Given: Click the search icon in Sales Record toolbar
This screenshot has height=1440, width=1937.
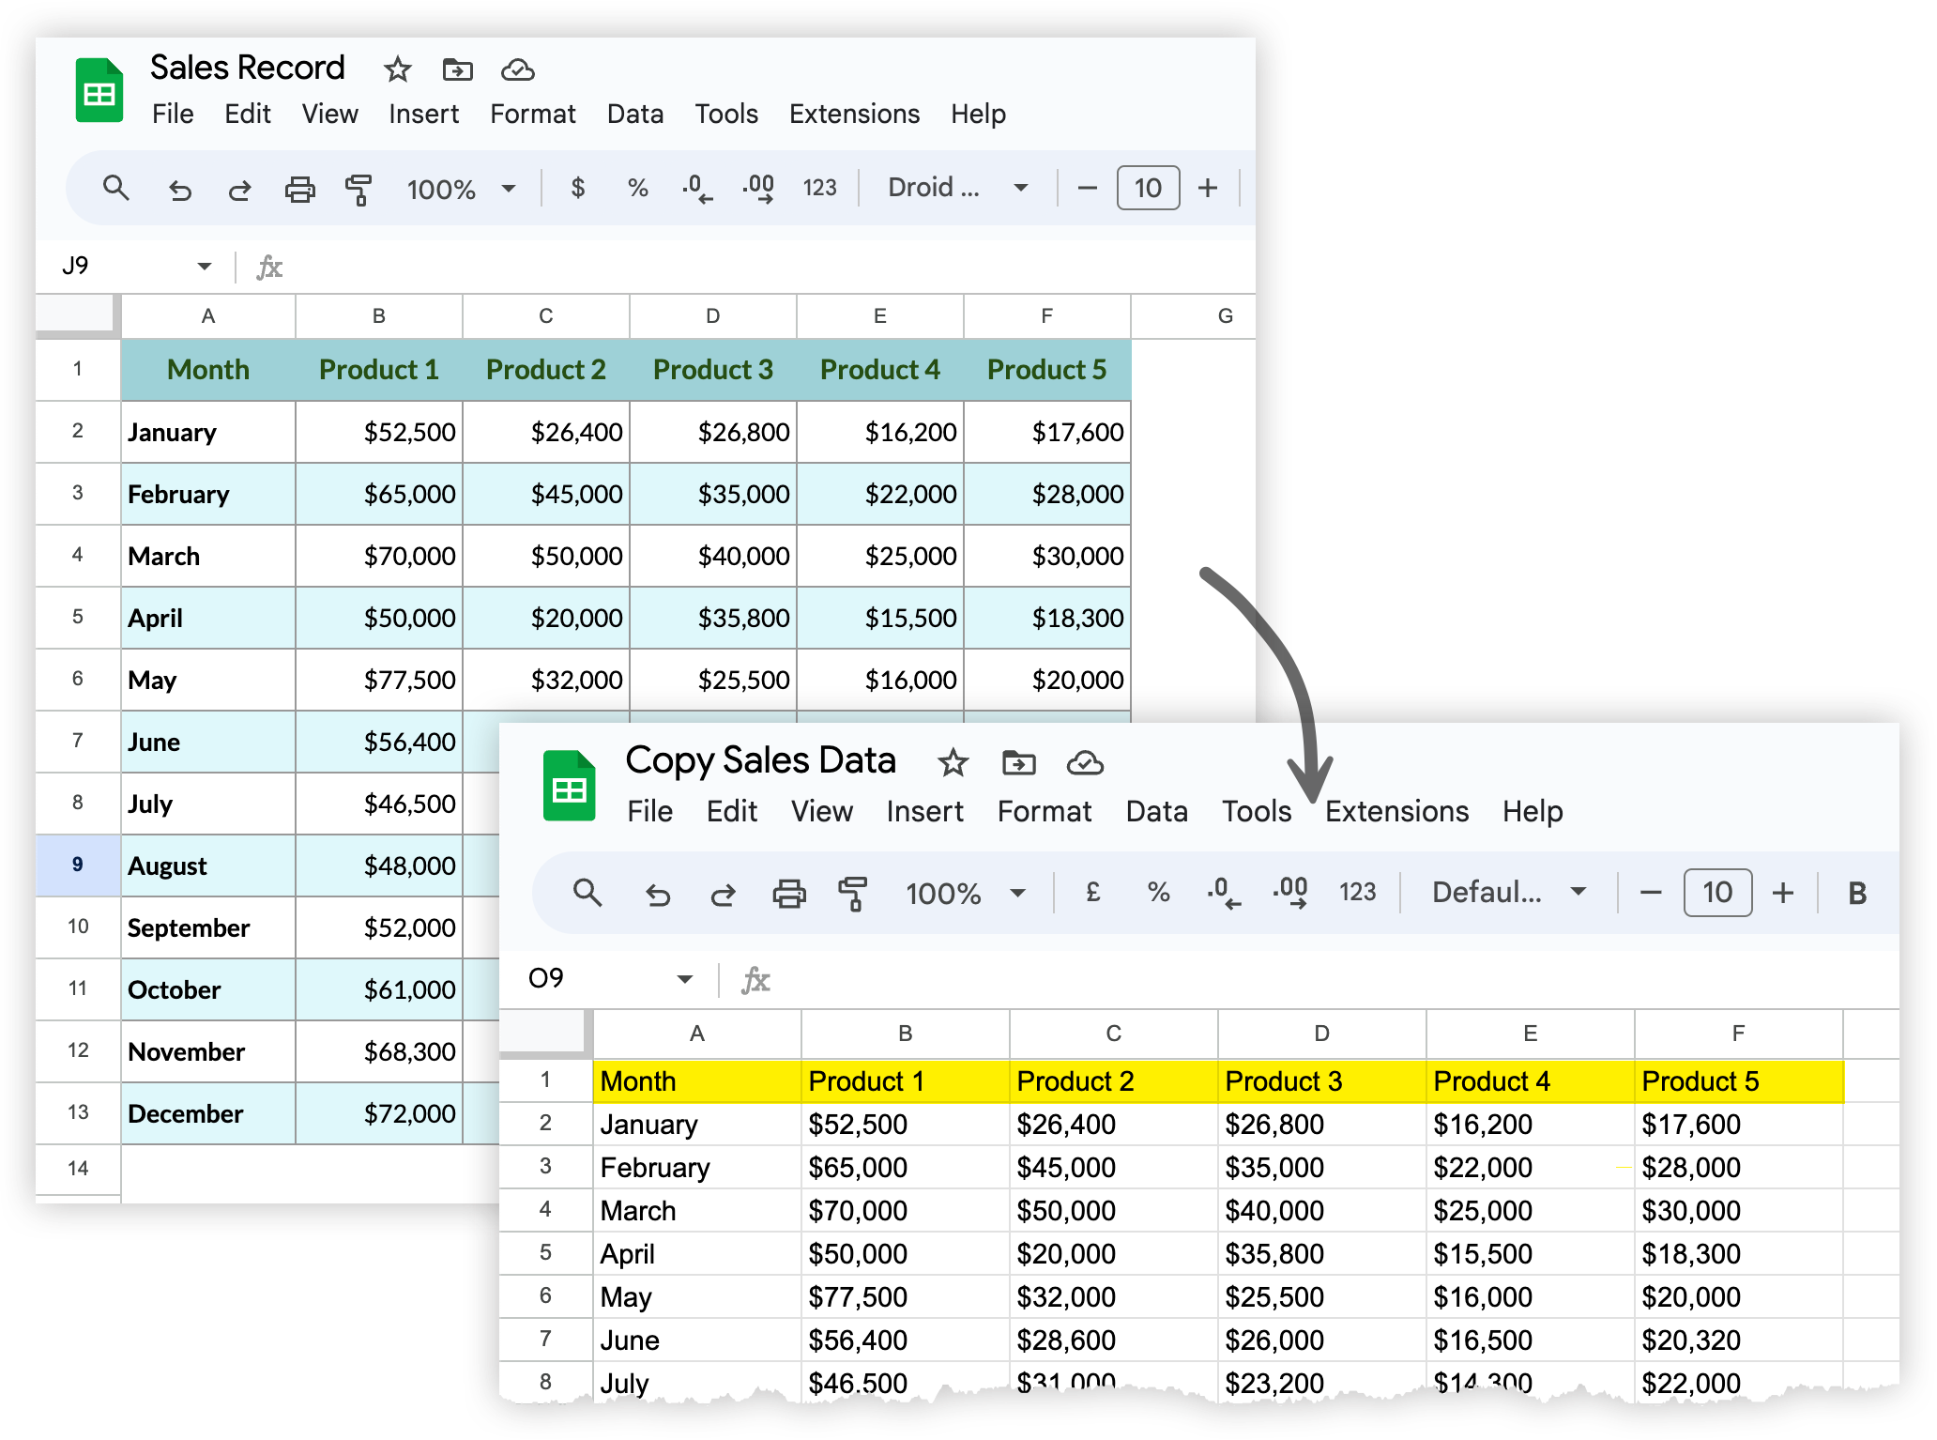Looking at the screenshot, I should [118, 188].
